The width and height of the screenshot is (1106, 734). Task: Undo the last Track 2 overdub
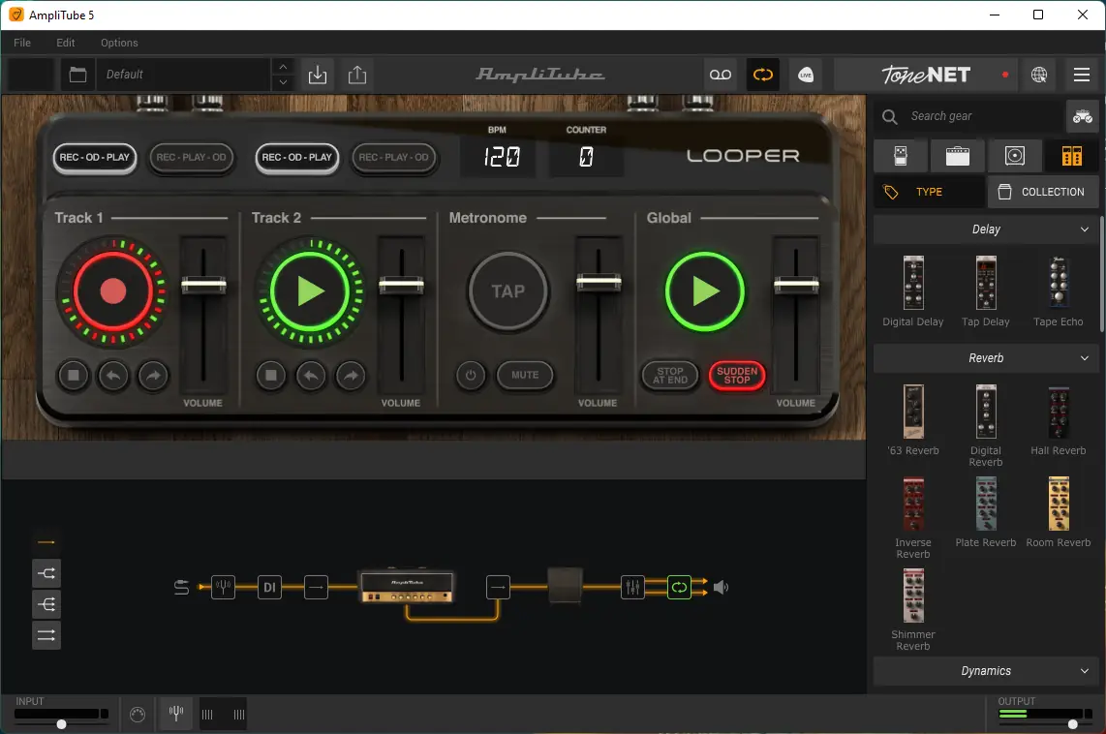310,375
